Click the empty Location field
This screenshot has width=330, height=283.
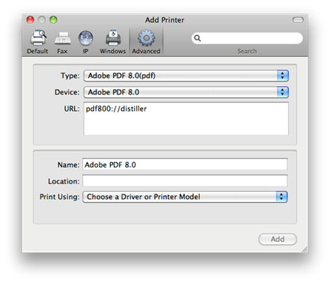(185, 180)
